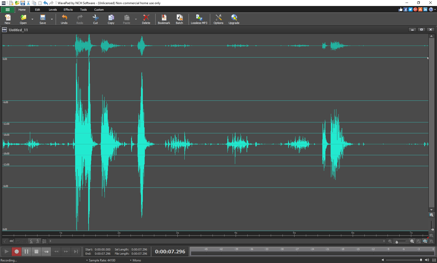This screenshot has width=437, height=263.
Task: Open the Tools menu
Action: pos(83,10)
